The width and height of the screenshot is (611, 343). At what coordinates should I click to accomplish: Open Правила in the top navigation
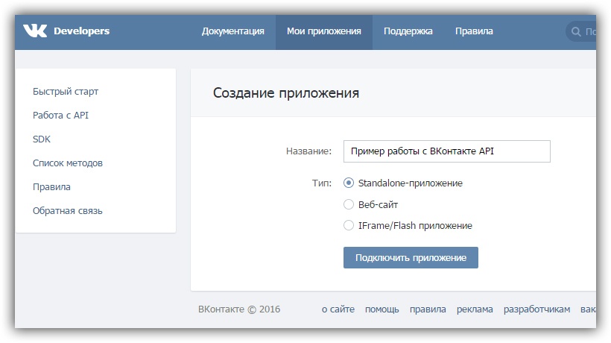(474, 31)
